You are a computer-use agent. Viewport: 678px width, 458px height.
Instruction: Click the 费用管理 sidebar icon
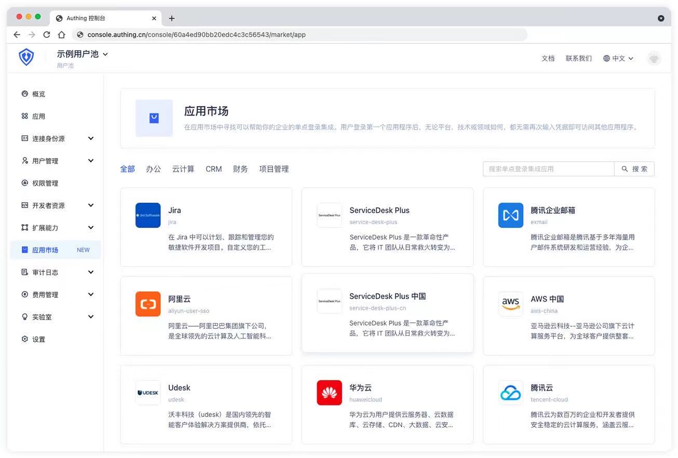[x=24, y=295]
